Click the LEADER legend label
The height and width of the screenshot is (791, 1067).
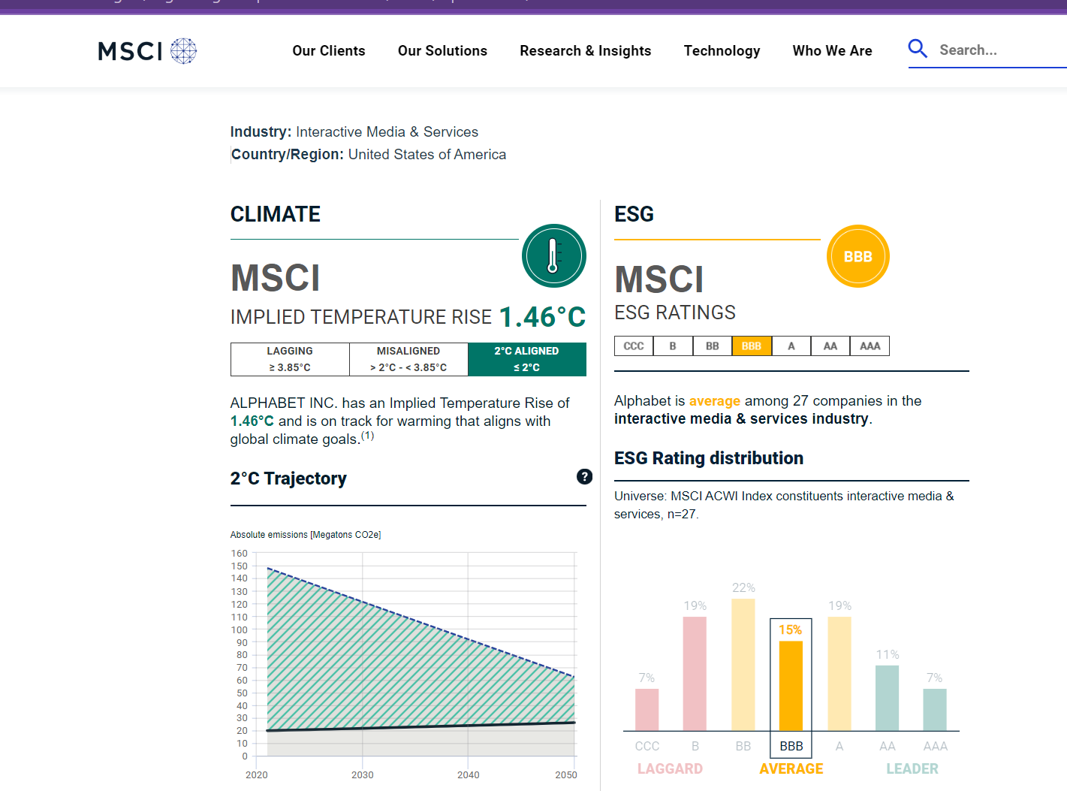912,768
